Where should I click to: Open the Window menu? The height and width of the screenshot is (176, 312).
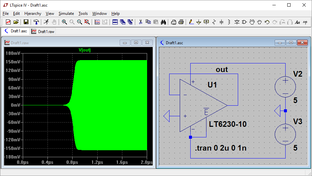[100, 14]
